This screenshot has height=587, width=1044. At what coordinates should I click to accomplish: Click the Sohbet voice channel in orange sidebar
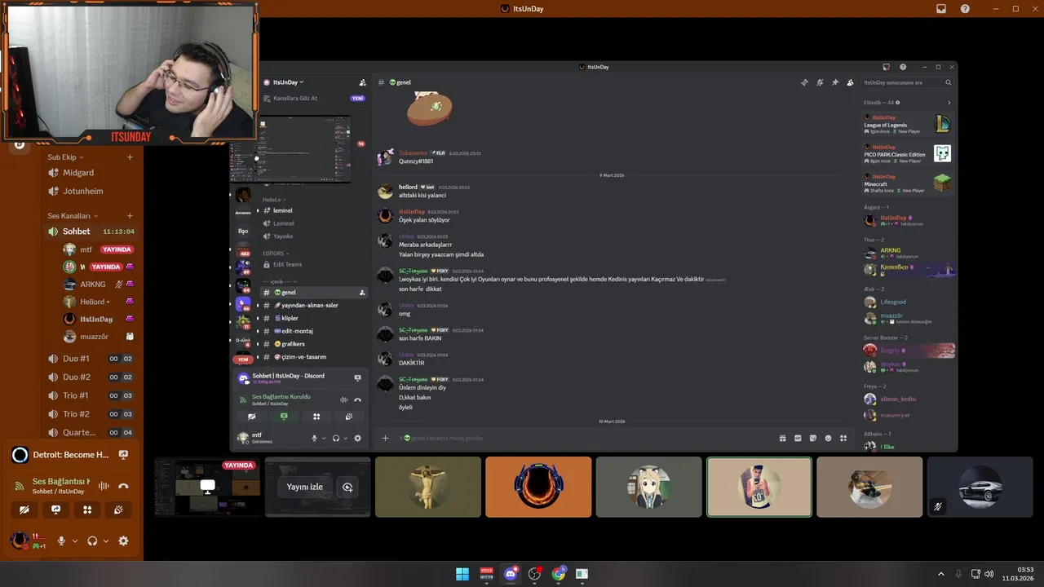pyautogui.click(x=90, y=232)
